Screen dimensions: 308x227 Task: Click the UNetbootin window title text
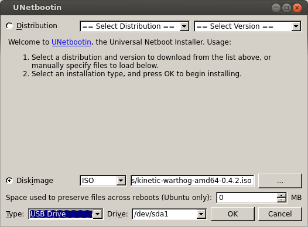(37, 8)
